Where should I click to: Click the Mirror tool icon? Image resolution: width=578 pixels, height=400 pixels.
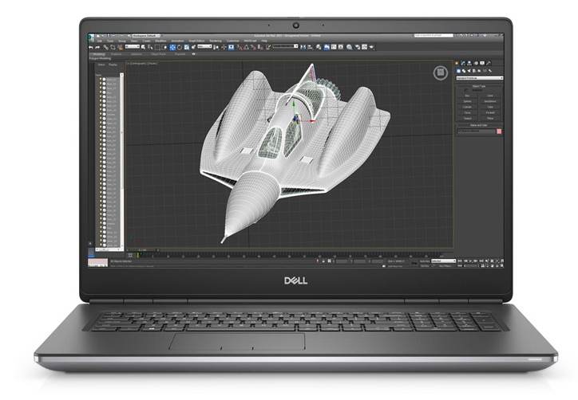pos(303,47)
